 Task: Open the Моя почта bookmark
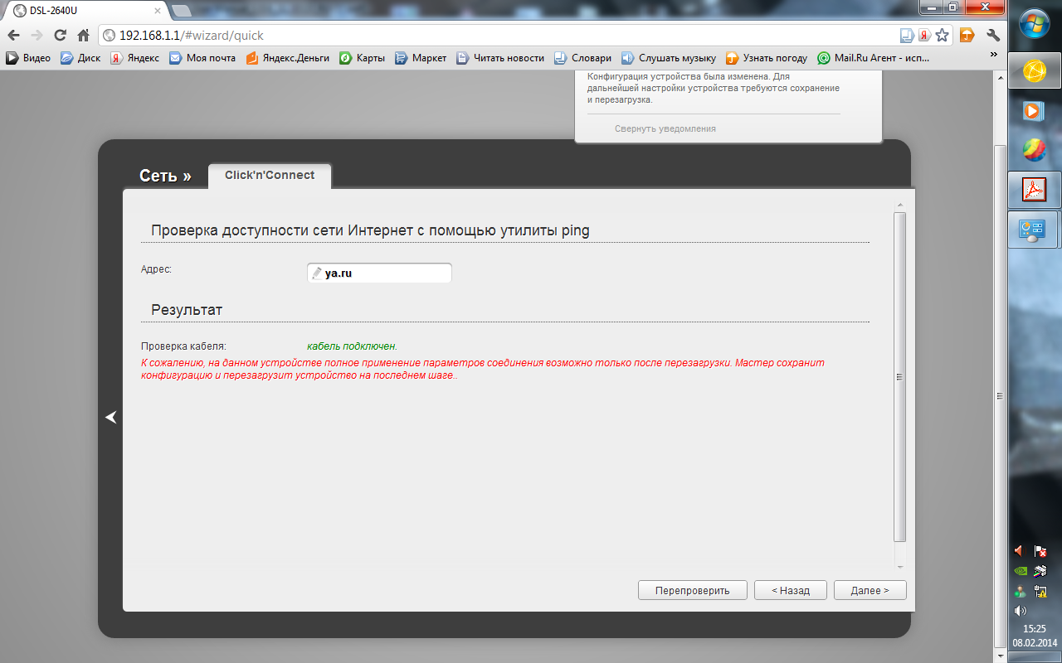coord(202,58)
